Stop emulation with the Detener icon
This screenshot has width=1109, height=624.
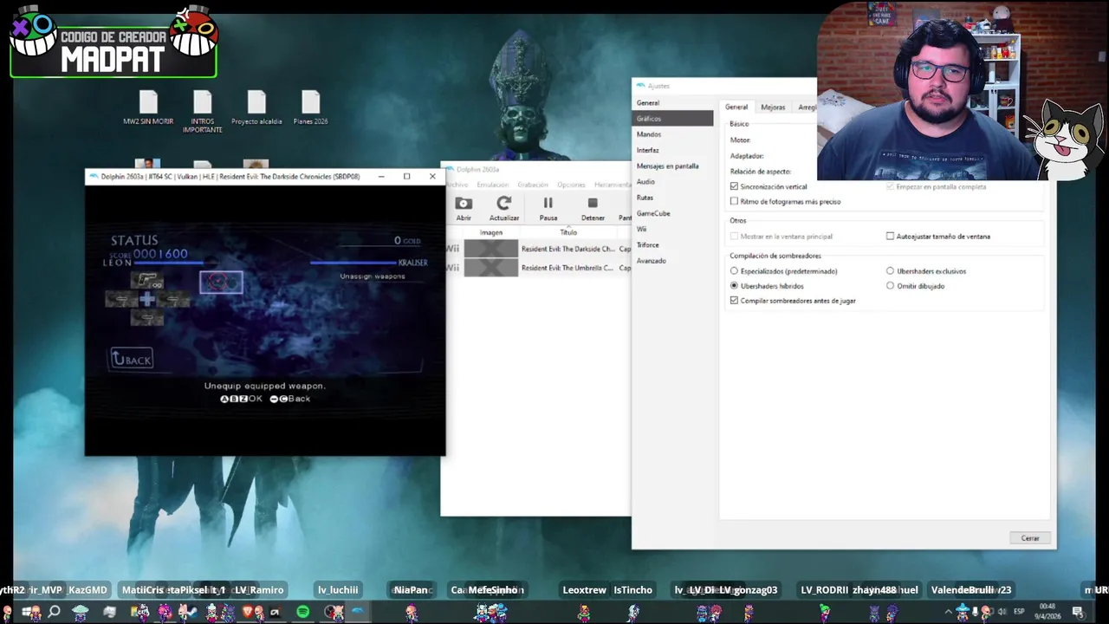593,204
